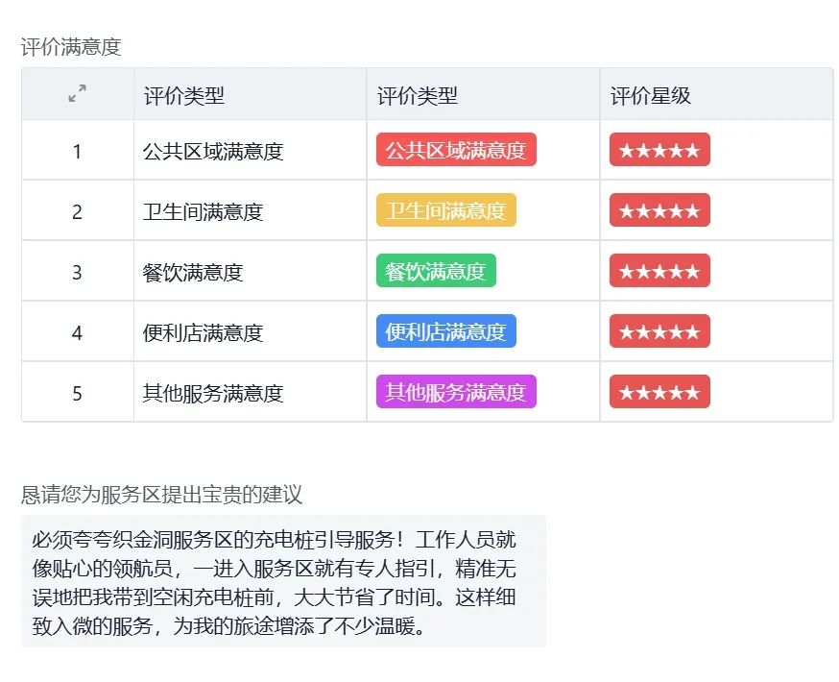Click the expand table icon in header
The height and width of the screenshot is (682, 839).
(x=78, y=93)
